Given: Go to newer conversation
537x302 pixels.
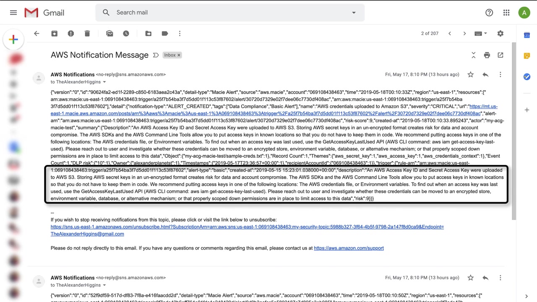Looking at the screenshot, I should click(x=450, y=34).
